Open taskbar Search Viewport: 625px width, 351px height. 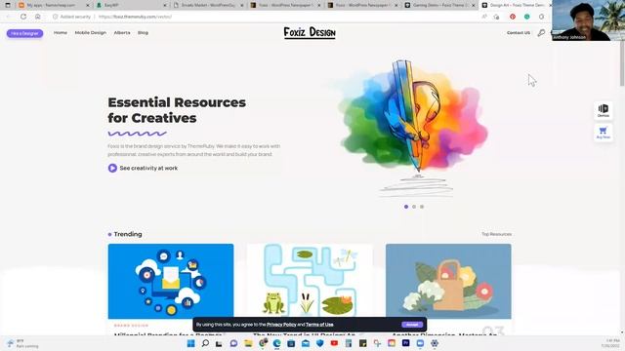(x=205, y=343)
